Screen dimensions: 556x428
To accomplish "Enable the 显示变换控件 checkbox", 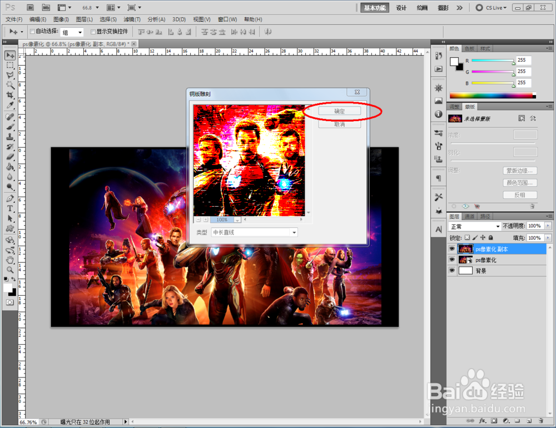I will (93, 32).
